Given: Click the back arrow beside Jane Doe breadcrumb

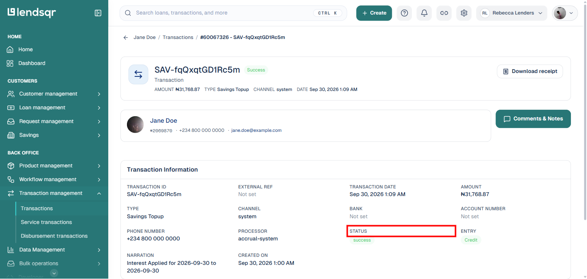Looking at the screenshot, I should (x=125, y=37).
